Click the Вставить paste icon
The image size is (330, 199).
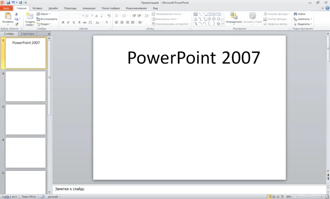coord(8,16)
